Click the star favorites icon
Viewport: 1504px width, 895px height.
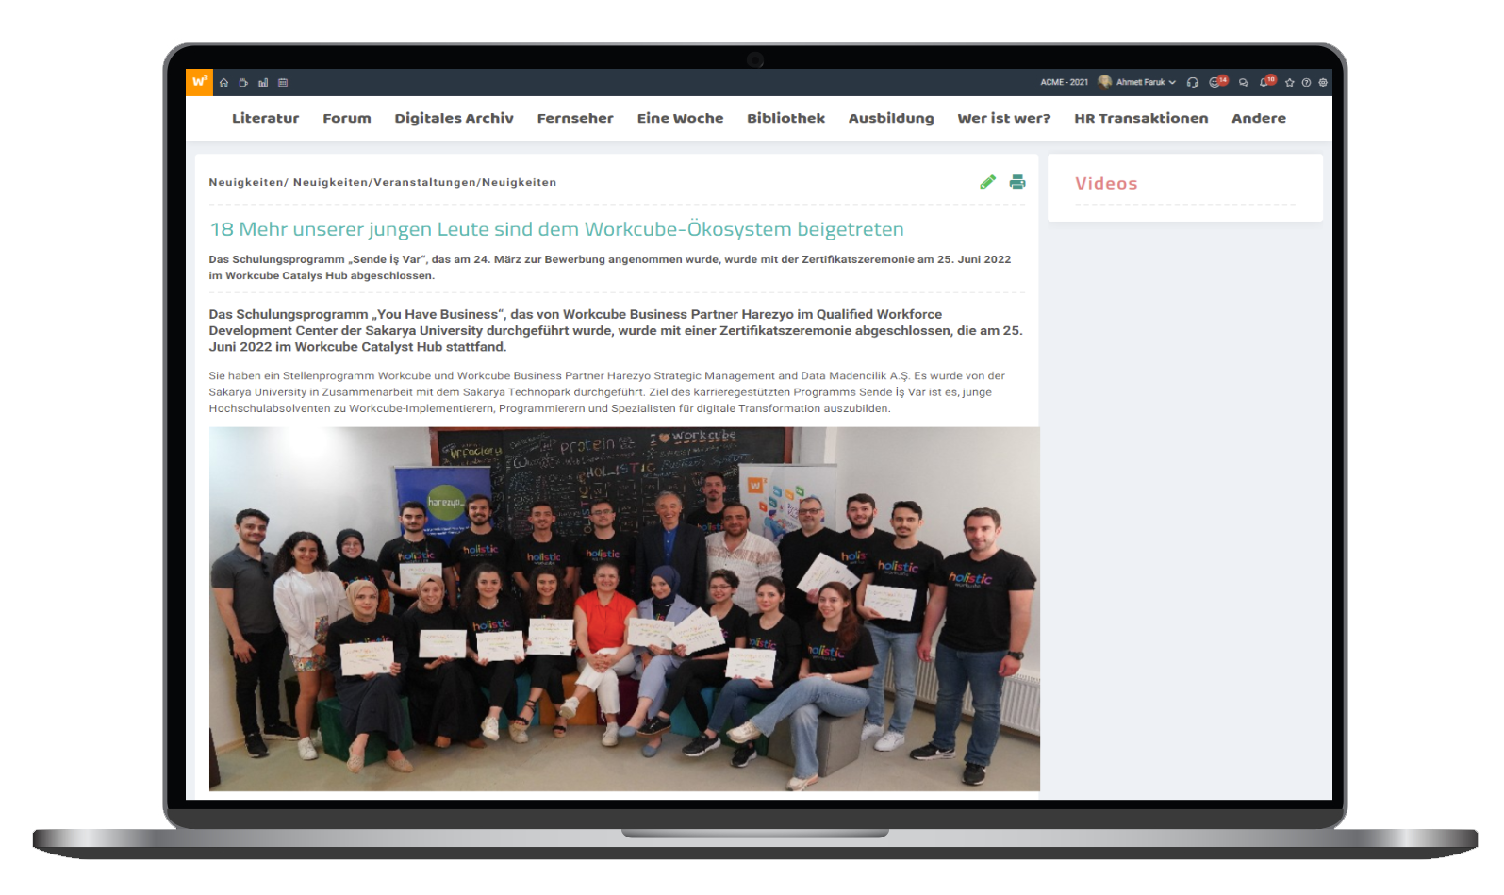point(1289,82)
